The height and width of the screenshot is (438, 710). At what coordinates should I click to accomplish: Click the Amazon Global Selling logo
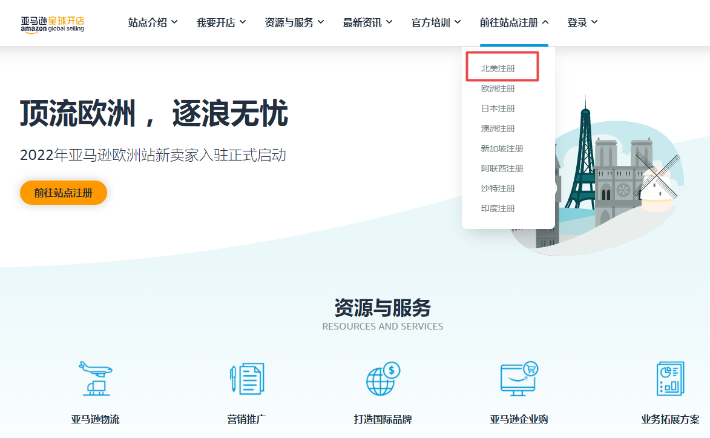coord(53,24)
